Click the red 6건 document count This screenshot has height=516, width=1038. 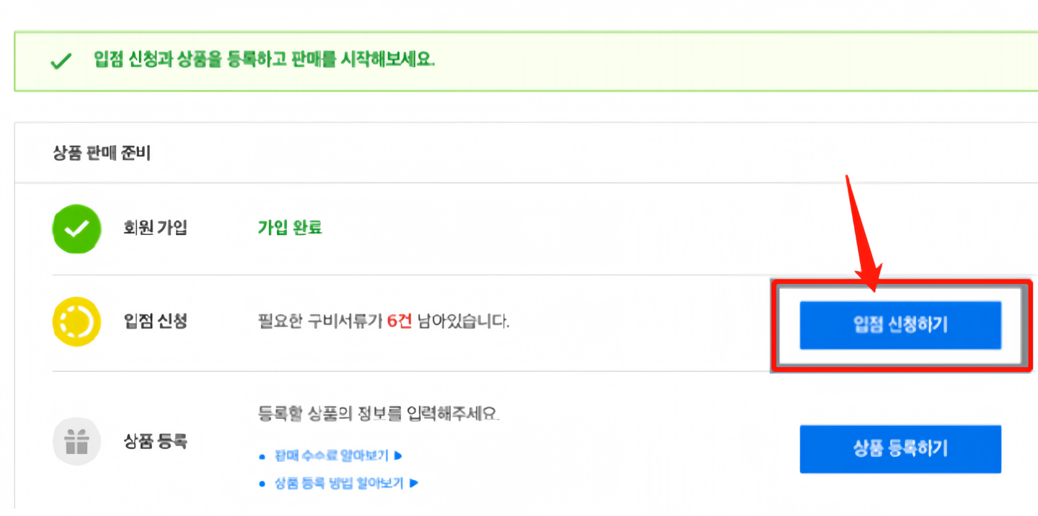click(x=399, y=321)
